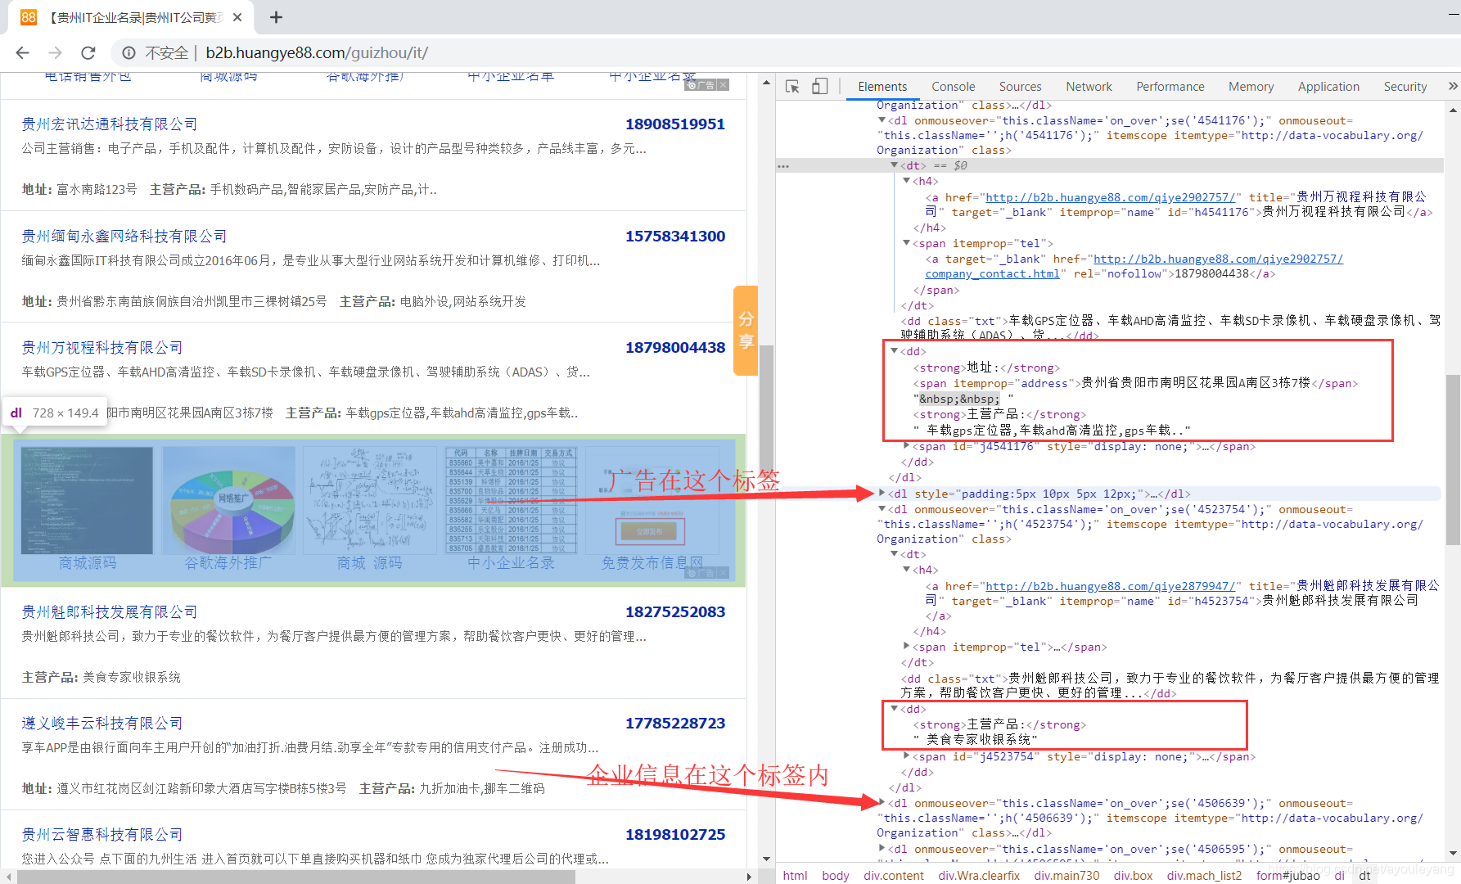
Task: Collapse the span itemprop tel node
Action: [x=906, y=243]
